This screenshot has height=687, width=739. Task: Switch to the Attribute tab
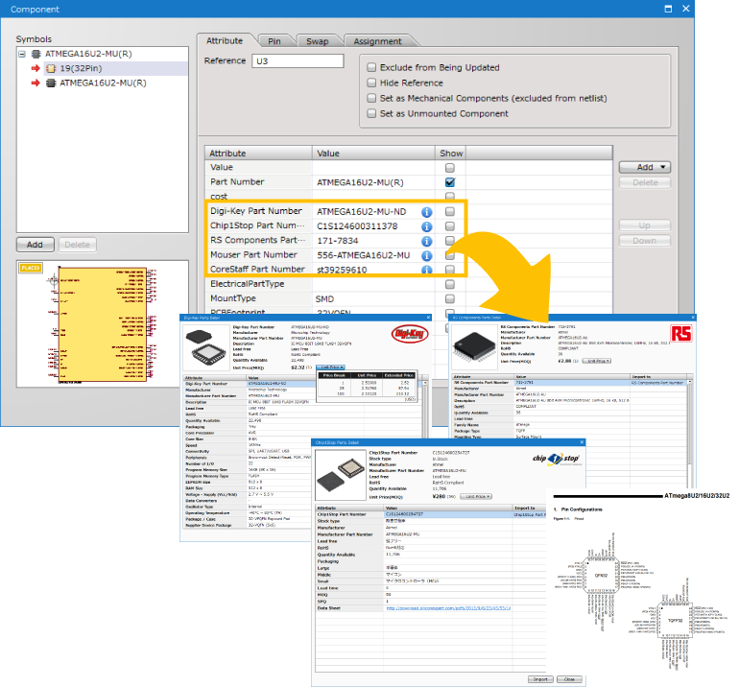pos(225,41)
